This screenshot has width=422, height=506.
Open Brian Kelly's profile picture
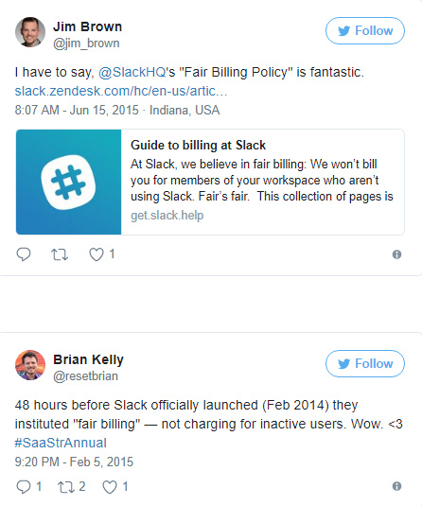coord(30,365)
